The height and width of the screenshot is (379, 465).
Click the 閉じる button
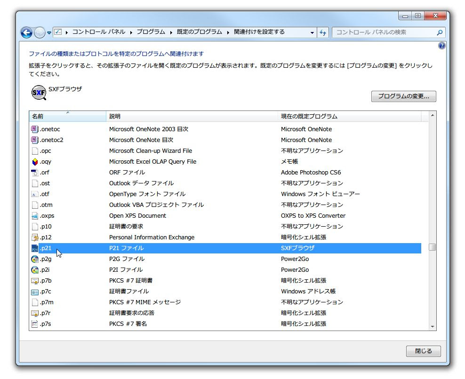[423, 351]
